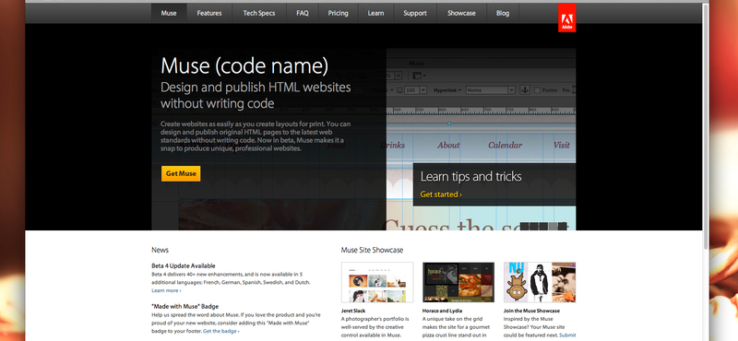Click the "Made with Muse" Badge headline
Viewport: 738px width, 341px height.
[185, 306]
